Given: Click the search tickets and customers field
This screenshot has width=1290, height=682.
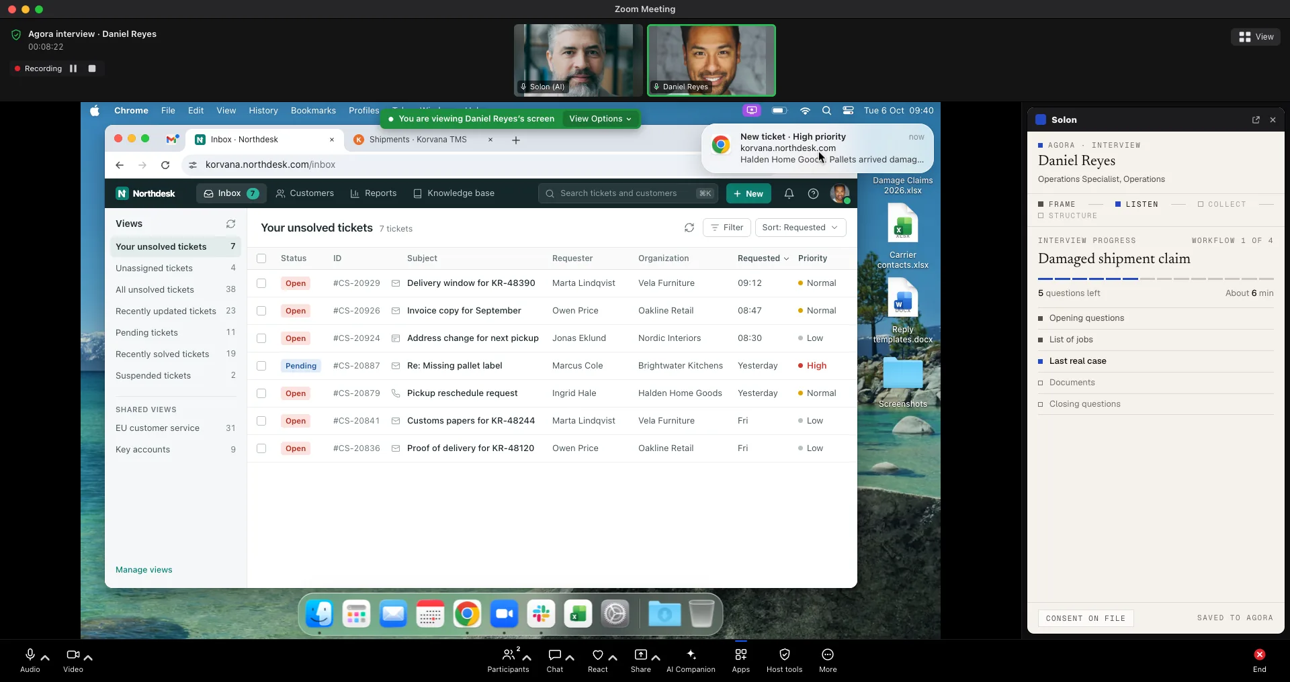Looking at the screenshot, I should click(628, 193).
